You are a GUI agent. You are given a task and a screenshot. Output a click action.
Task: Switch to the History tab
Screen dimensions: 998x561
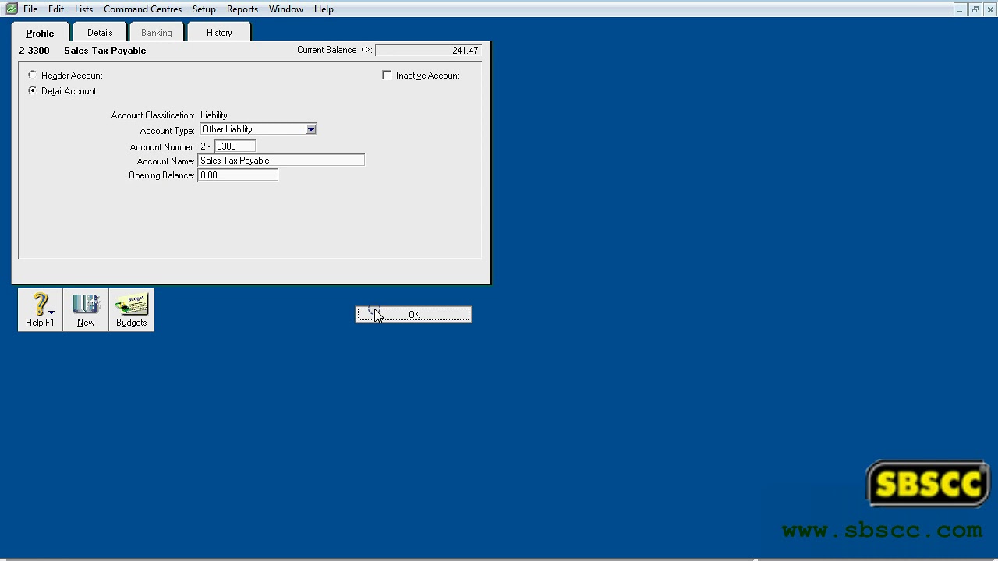219,33
